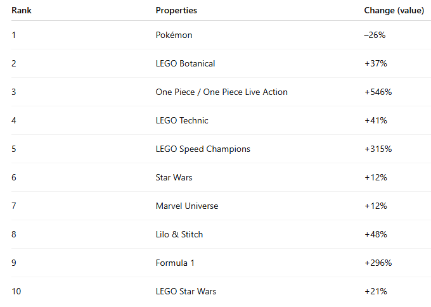Screen dimensions: 431x307
Task: Click the –26% change value
Action: [375, 35]
